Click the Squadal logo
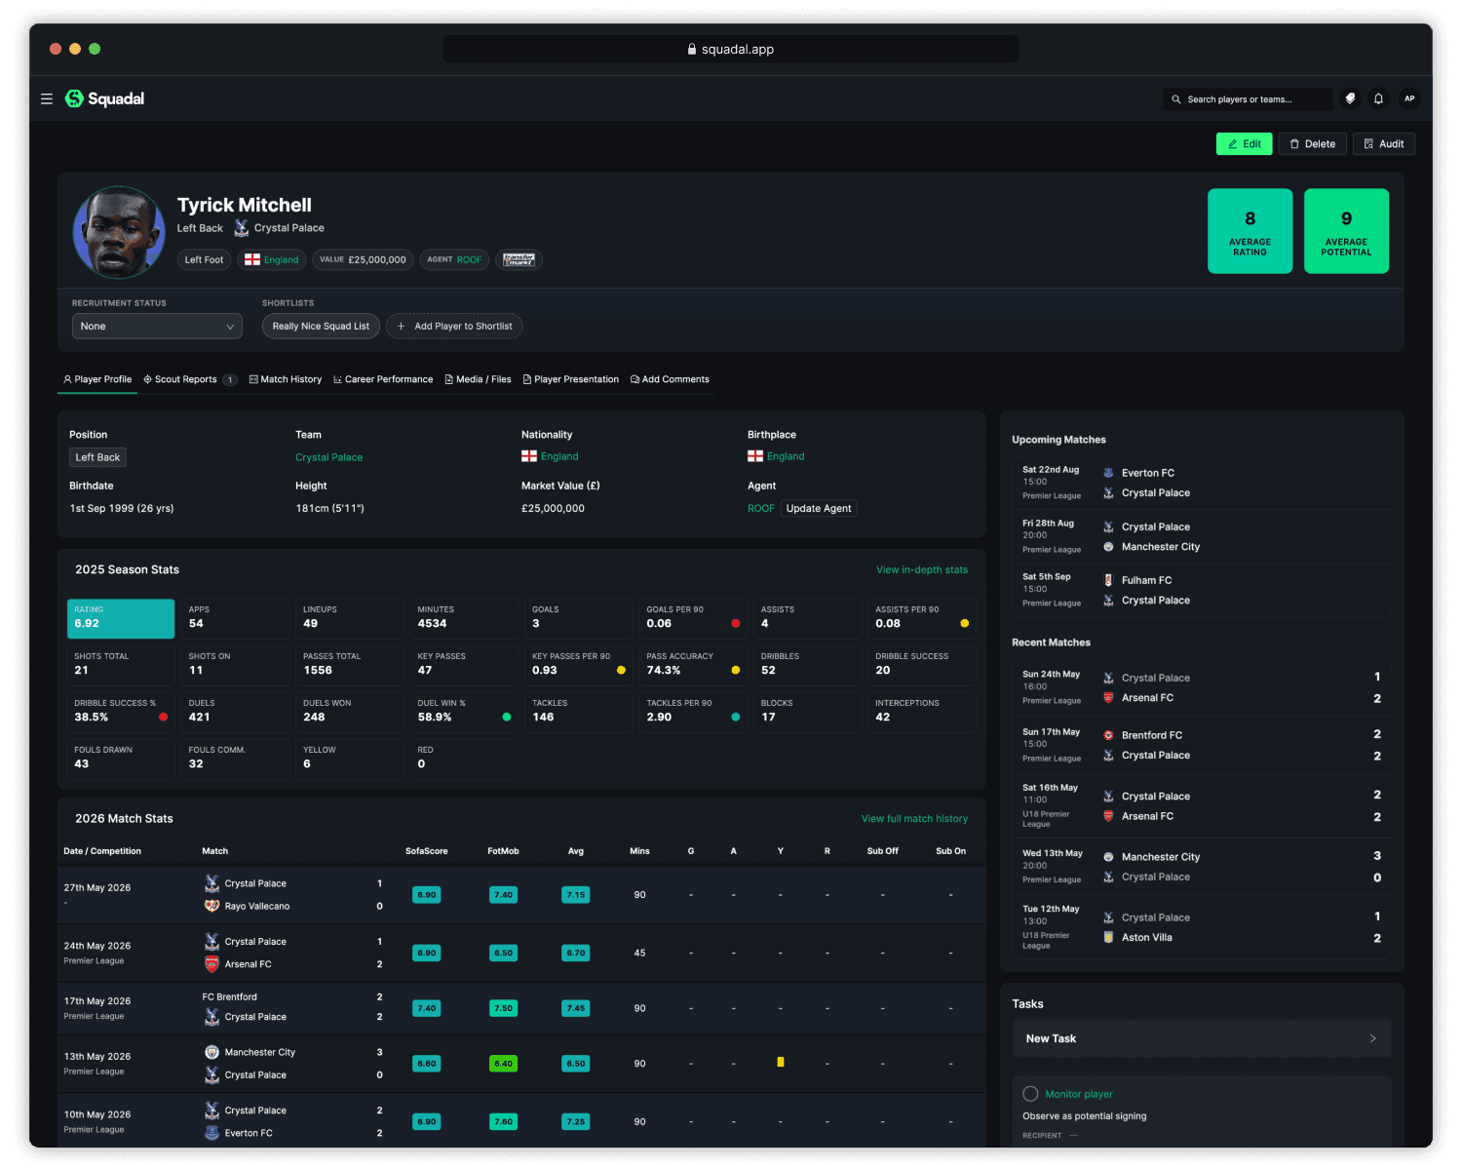 click(104, 98)
